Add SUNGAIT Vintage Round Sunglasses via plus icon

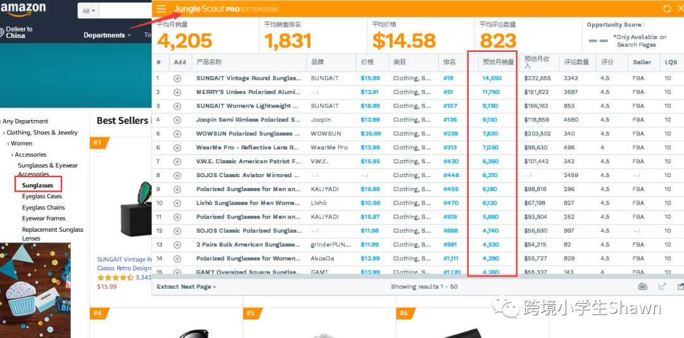click(177, 78)
